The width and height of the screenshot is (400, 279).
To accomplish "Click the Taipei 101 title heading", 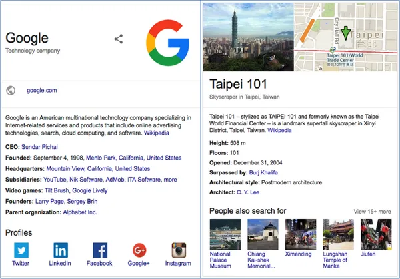I will click(x=238, y=84).
